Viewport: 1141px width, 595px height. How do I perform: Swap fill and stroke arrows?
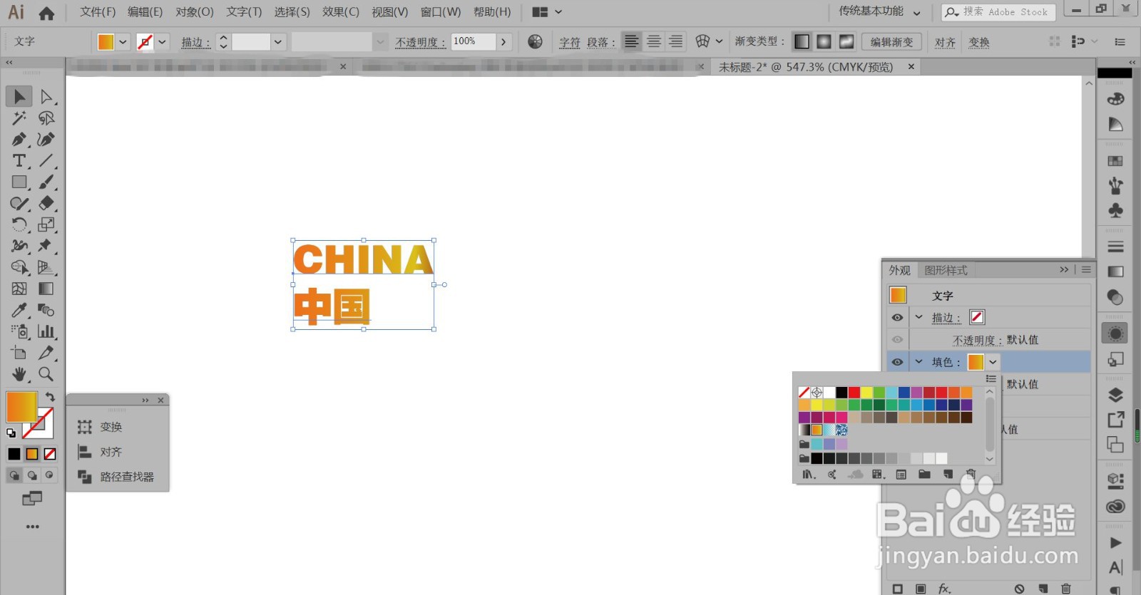point(50,397)
